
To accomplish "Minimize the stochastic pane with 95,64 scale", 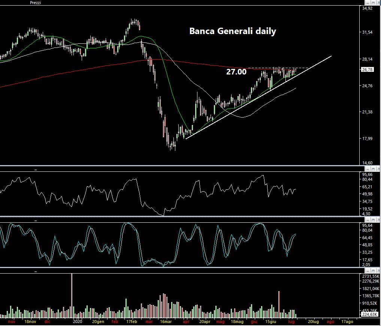I will coord(368,220).
